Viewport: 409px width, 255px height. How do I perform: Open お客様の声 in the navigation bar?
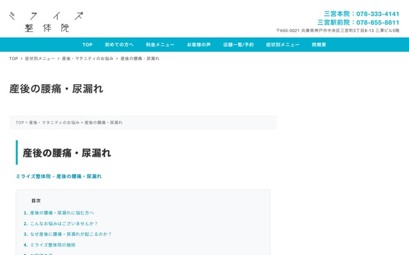tap(199, 45)
